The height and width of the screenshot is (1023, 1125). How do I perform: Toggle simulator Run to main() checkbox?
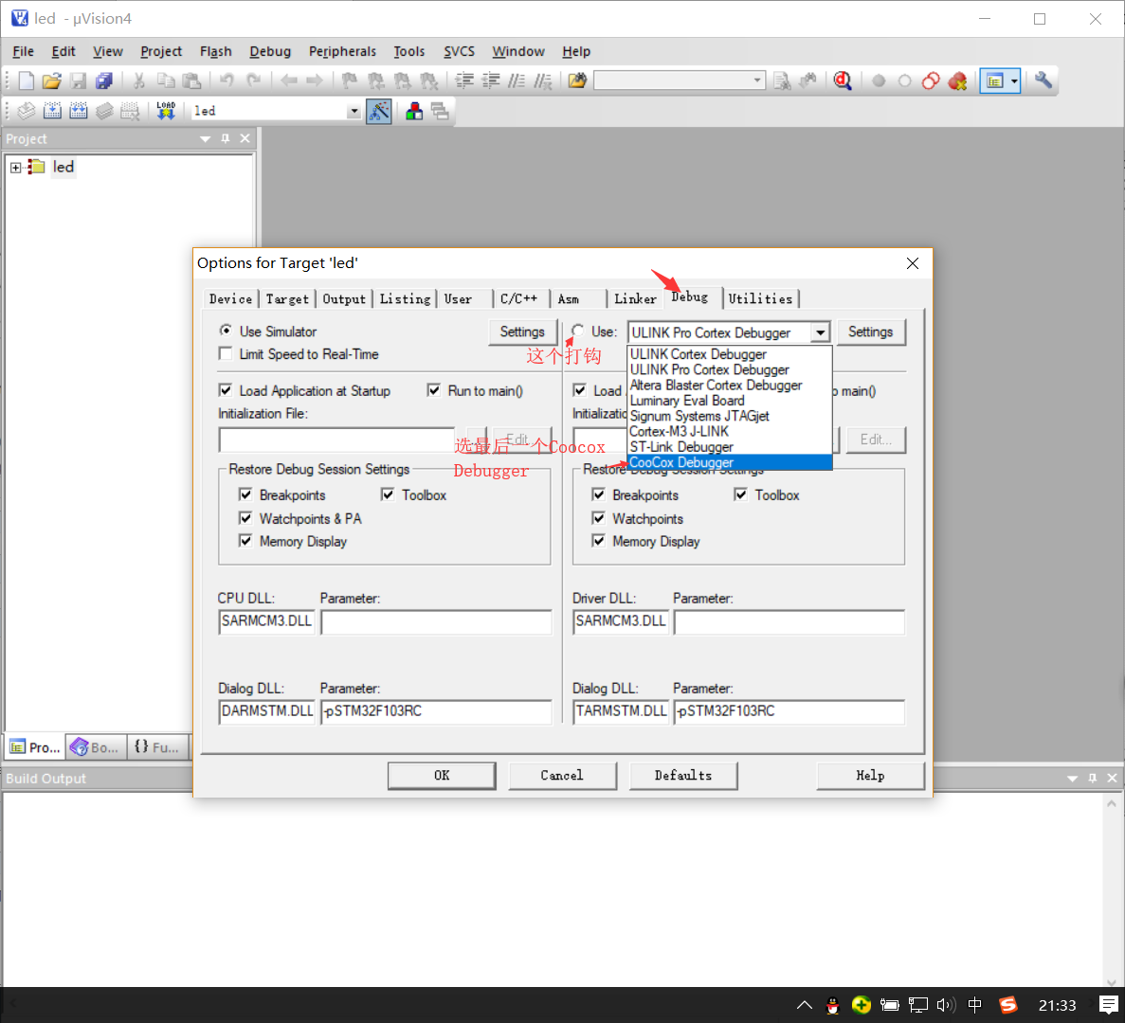(x=433, y=390)
